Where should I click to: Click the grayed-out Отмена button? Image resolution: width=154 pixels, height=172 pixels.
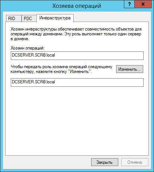tap(135, 162)
